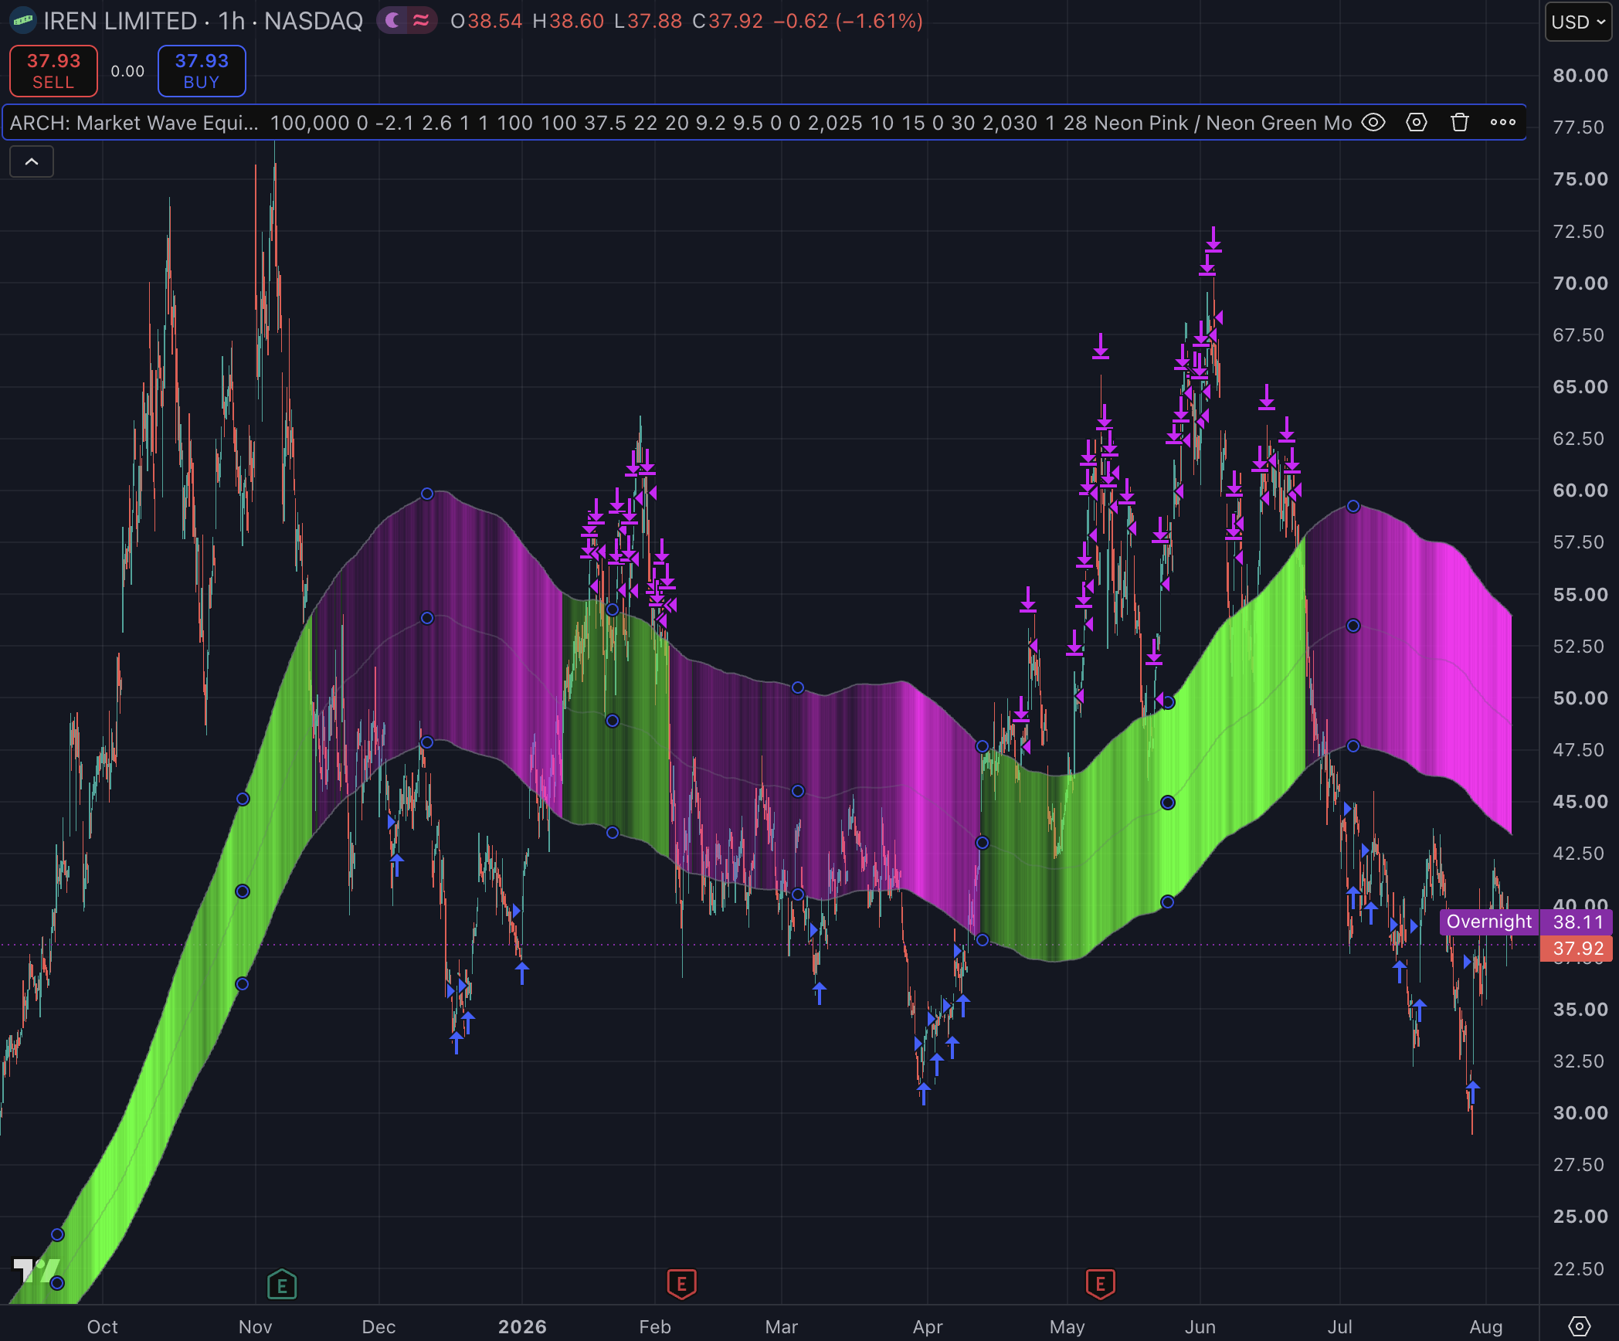This screenshot has height=1341, width=1619.
Task: Click the IREN symbol logo icon
Action: tap(22, 21)
